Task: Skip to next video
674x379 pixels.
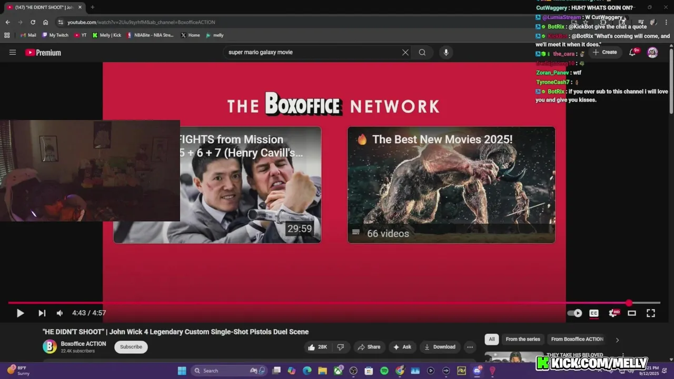Action: (x=42, y=313)
